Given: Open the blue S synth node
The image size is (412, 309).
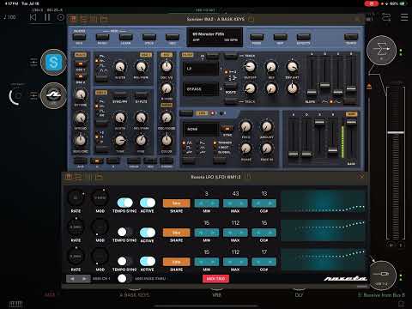Looking at the screenshot, I should 53,62.
